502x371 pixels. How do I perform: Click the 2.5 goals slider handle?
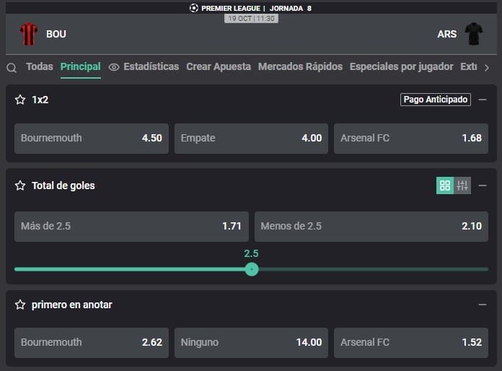point(251,269)
